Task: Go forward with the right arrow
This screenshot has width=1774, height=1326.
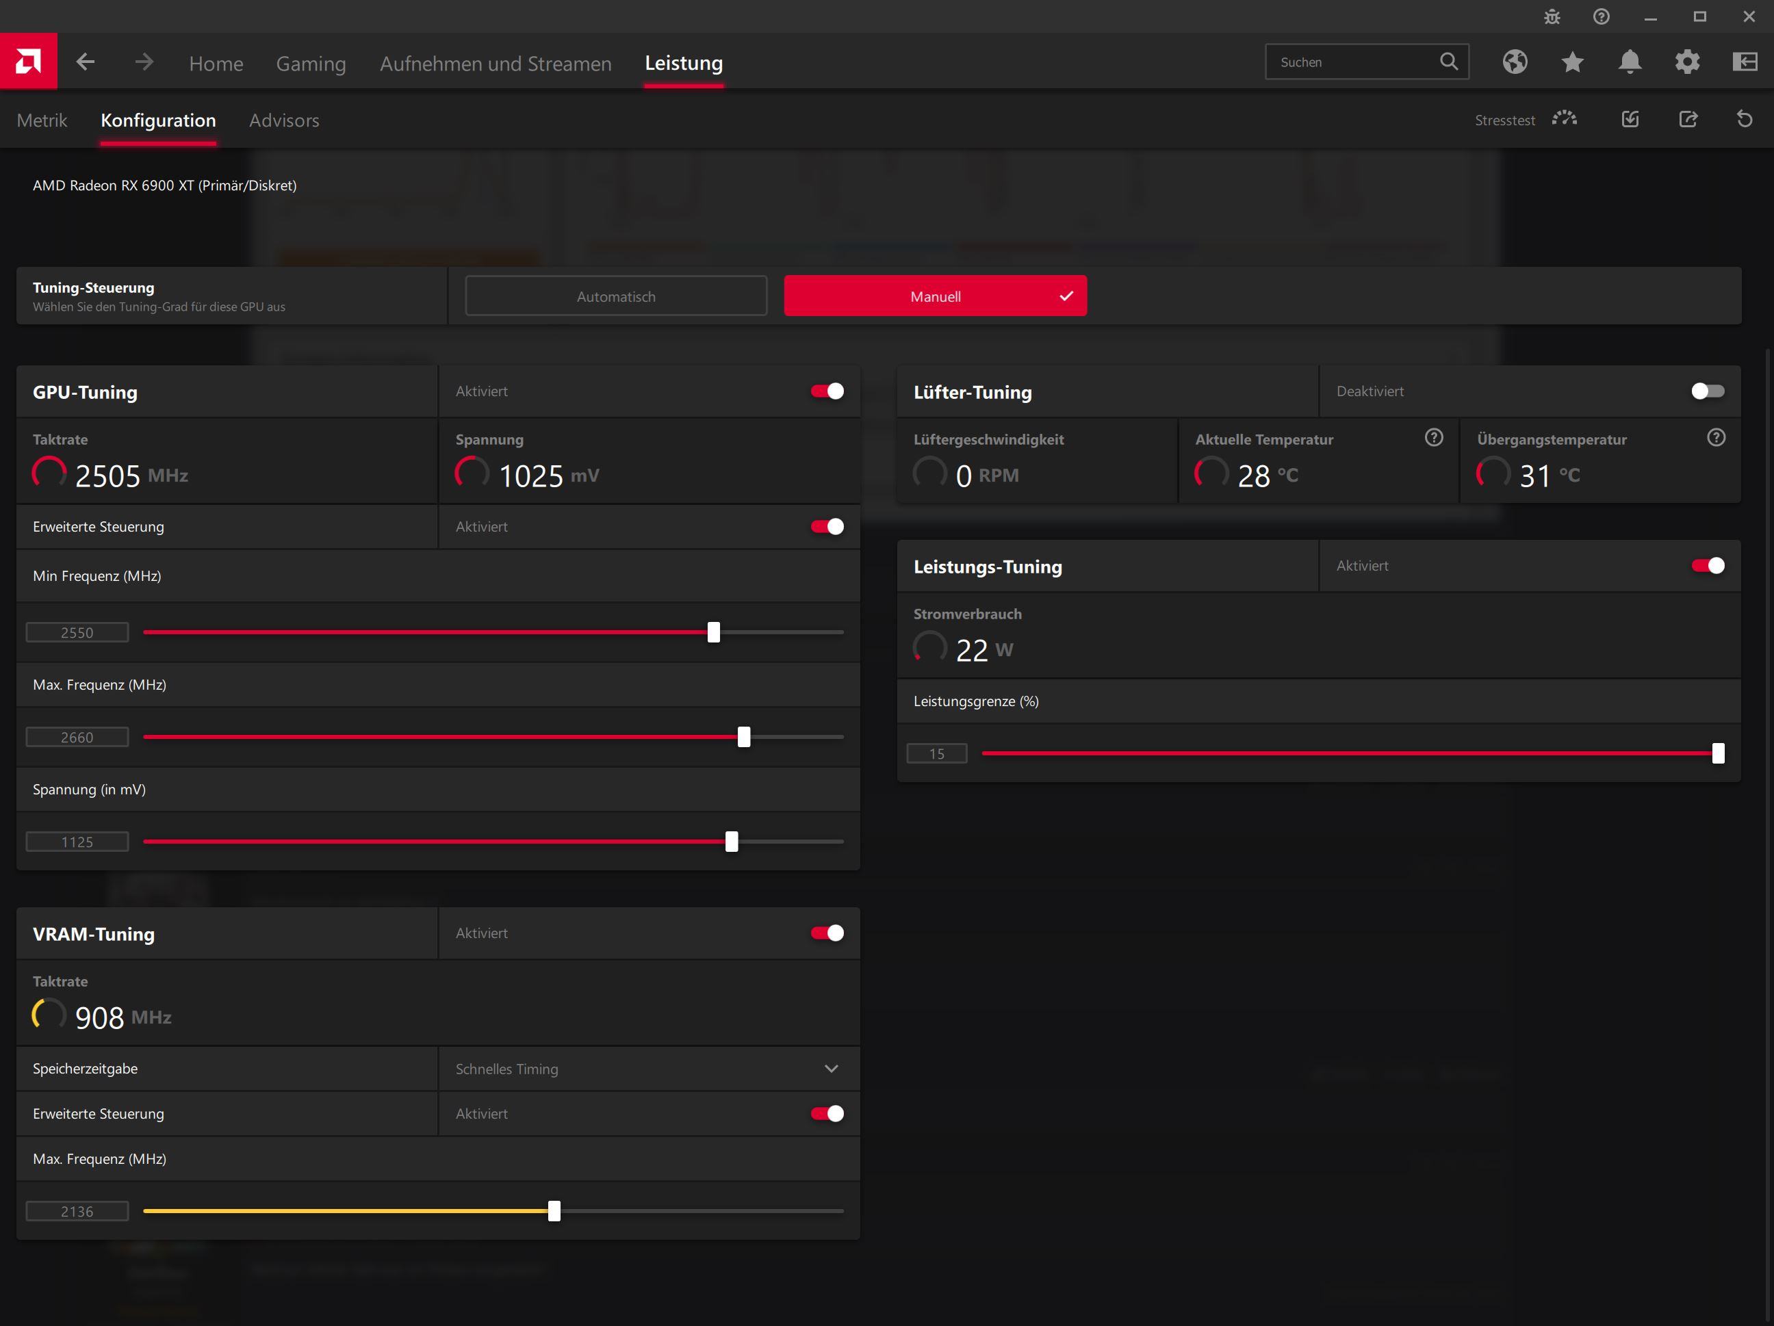Action: point(144,62)
